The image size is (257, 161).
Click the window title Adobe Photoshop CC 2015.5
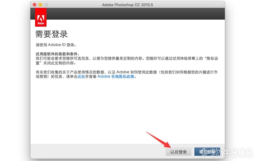pyautogui.click(x=127, y=5)
